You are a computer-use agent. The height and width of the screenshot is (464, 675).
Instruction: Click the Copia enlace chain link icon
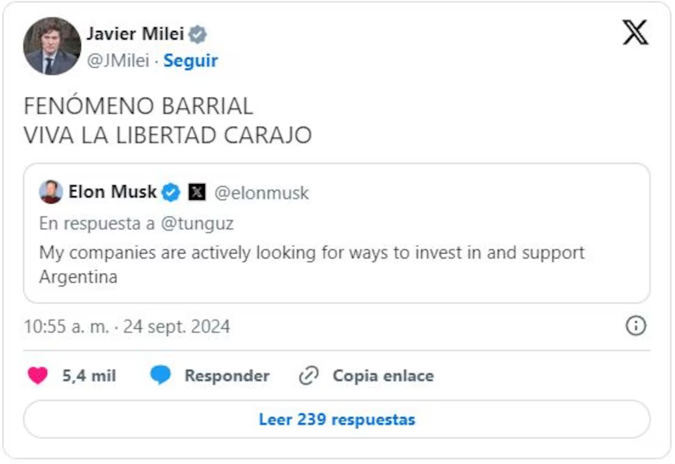click(x=309, y=376)
